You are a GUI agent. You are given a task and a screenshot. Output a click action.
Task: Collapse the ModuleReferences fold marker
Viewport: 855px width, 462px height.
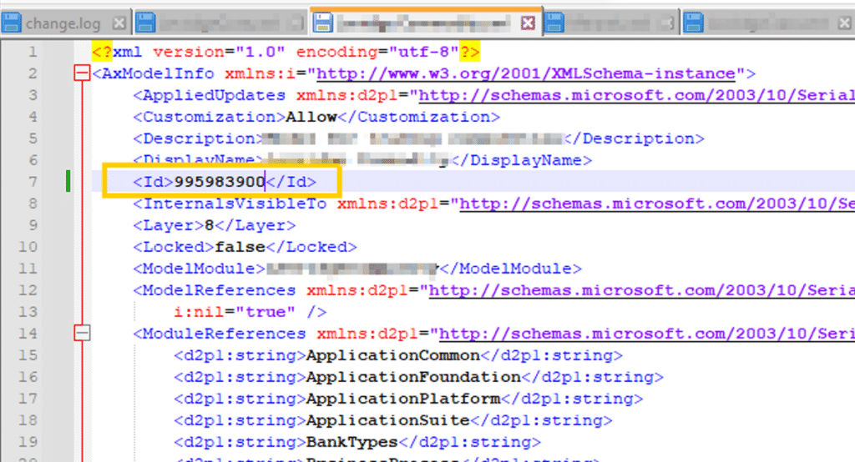(82, 334)
